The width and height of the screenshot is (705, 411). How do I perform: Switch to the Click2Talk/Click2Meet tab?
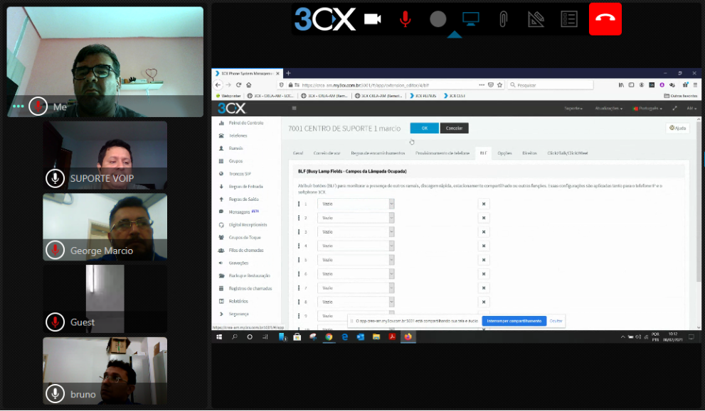pos(568,153)
